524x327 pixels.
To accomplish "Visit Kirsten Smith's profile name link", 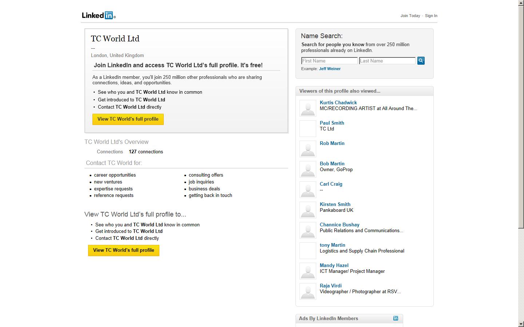I will (335, 204).
